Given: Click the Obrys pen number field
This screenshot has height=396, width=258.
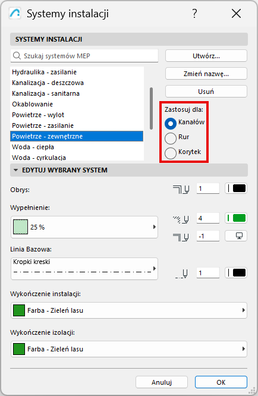Looking at the screenshot, I should [x=208, y=188].
